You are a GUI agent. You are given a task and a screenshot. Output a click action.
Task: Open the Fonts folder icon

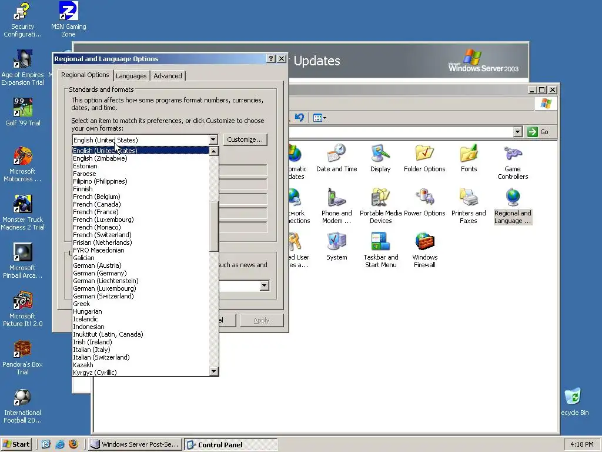click(x=469, y=158)
